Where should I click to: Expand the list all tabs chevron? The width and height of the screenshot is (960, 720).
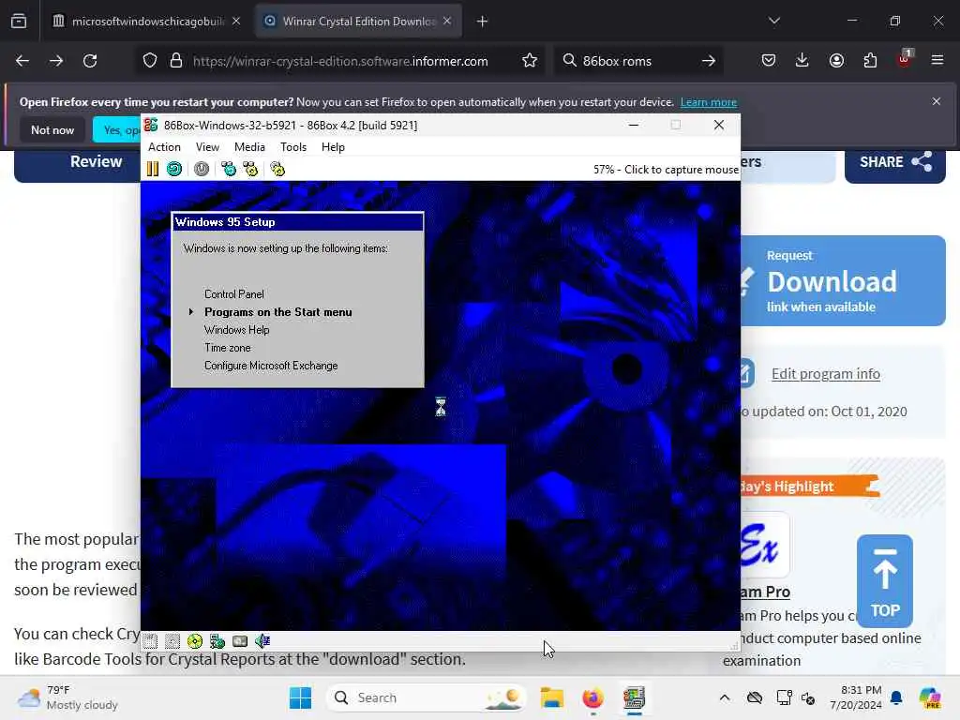774,21
